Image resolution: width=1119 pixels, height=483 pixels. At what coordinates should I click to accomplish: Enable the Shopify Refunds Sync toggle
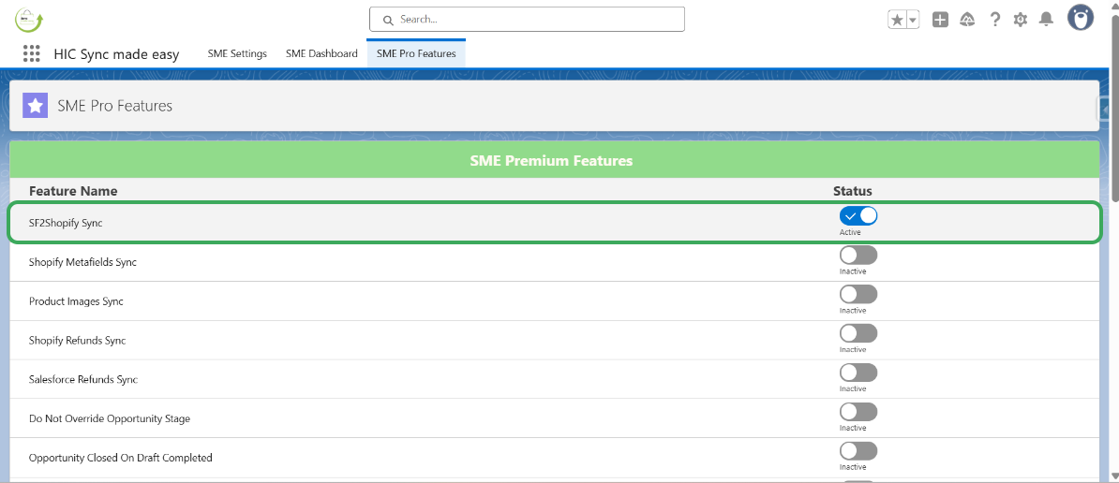[x=858, y=334]
